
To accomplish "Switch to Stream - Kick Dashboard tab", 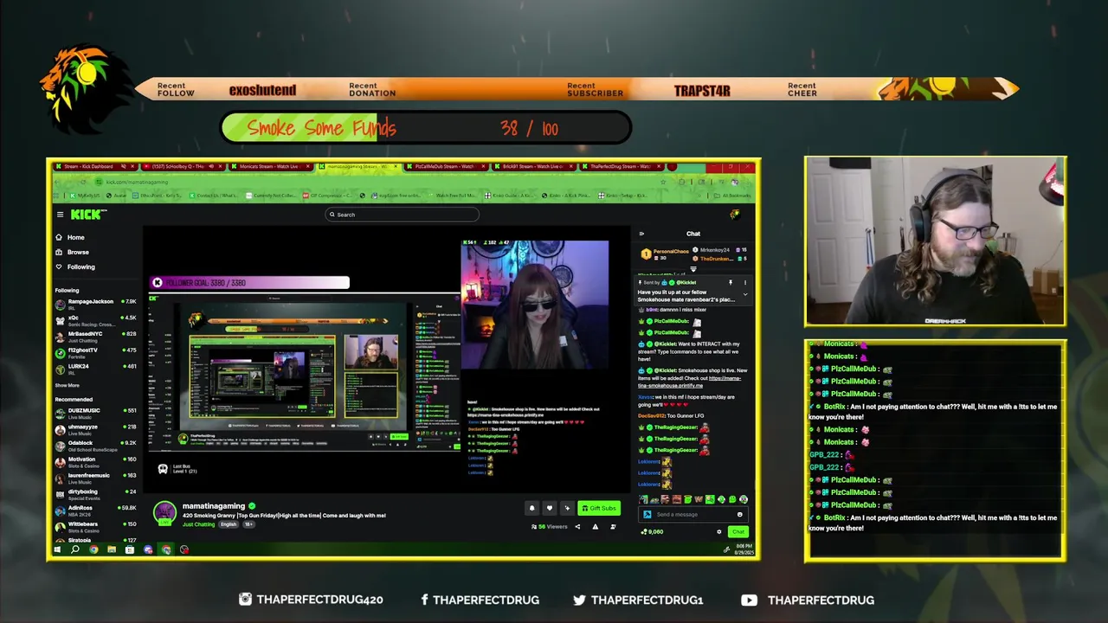I will click(93, 166).
